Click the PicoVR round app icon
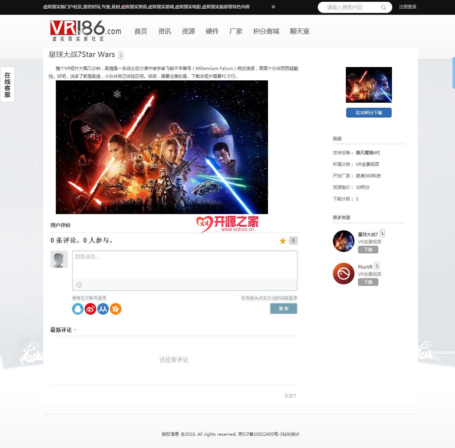The image size is (455, 448). [x=344, y=274]
